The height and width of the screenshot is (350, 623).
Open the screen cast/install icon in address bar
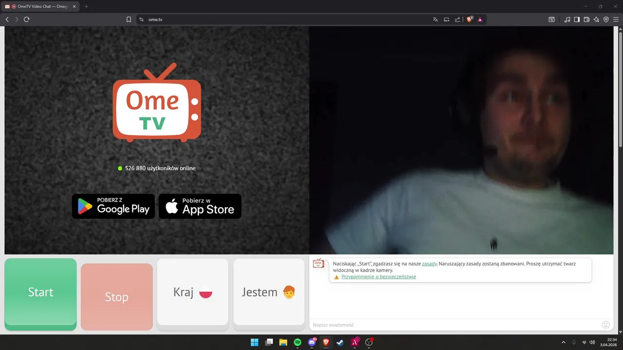click(x=446, y=19)
